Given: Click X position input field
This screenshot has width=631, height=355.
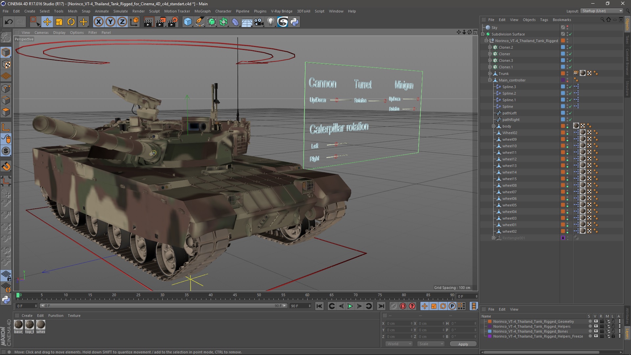Looking at the screenshot, I should point(399,323).
